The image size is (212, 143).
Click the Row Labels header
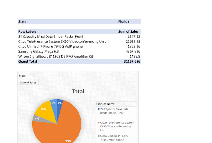click(x=27, y=31)
